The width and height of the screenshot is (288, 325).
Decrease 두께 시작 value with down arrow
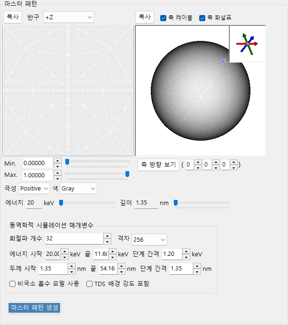tap(71, 271)
